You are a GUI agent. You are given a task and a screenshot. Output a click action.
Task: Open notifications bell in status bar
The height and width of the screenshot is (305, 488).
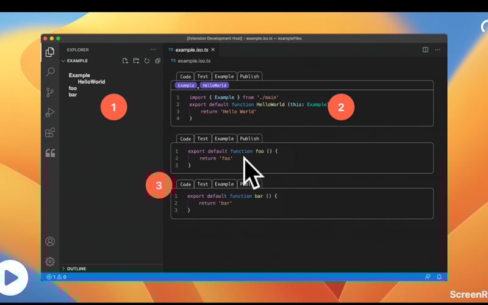(x=439, y=277)
